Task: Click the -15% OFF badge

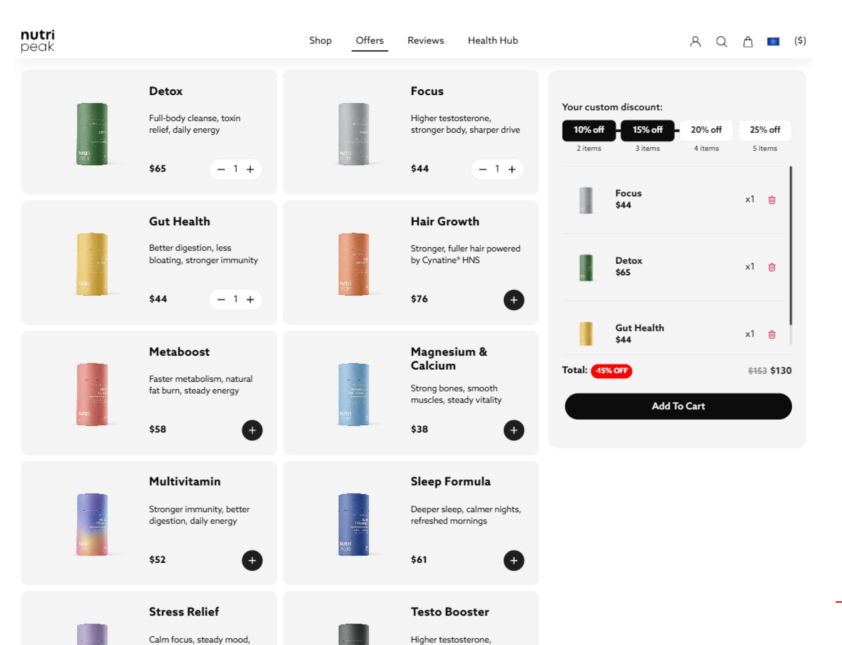Action: pyautogui.click(x=611, y=371)
